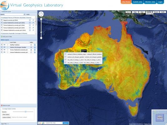Click the Clear Subset button
Screen dimensions: 167x125
[x=6, y=114]
